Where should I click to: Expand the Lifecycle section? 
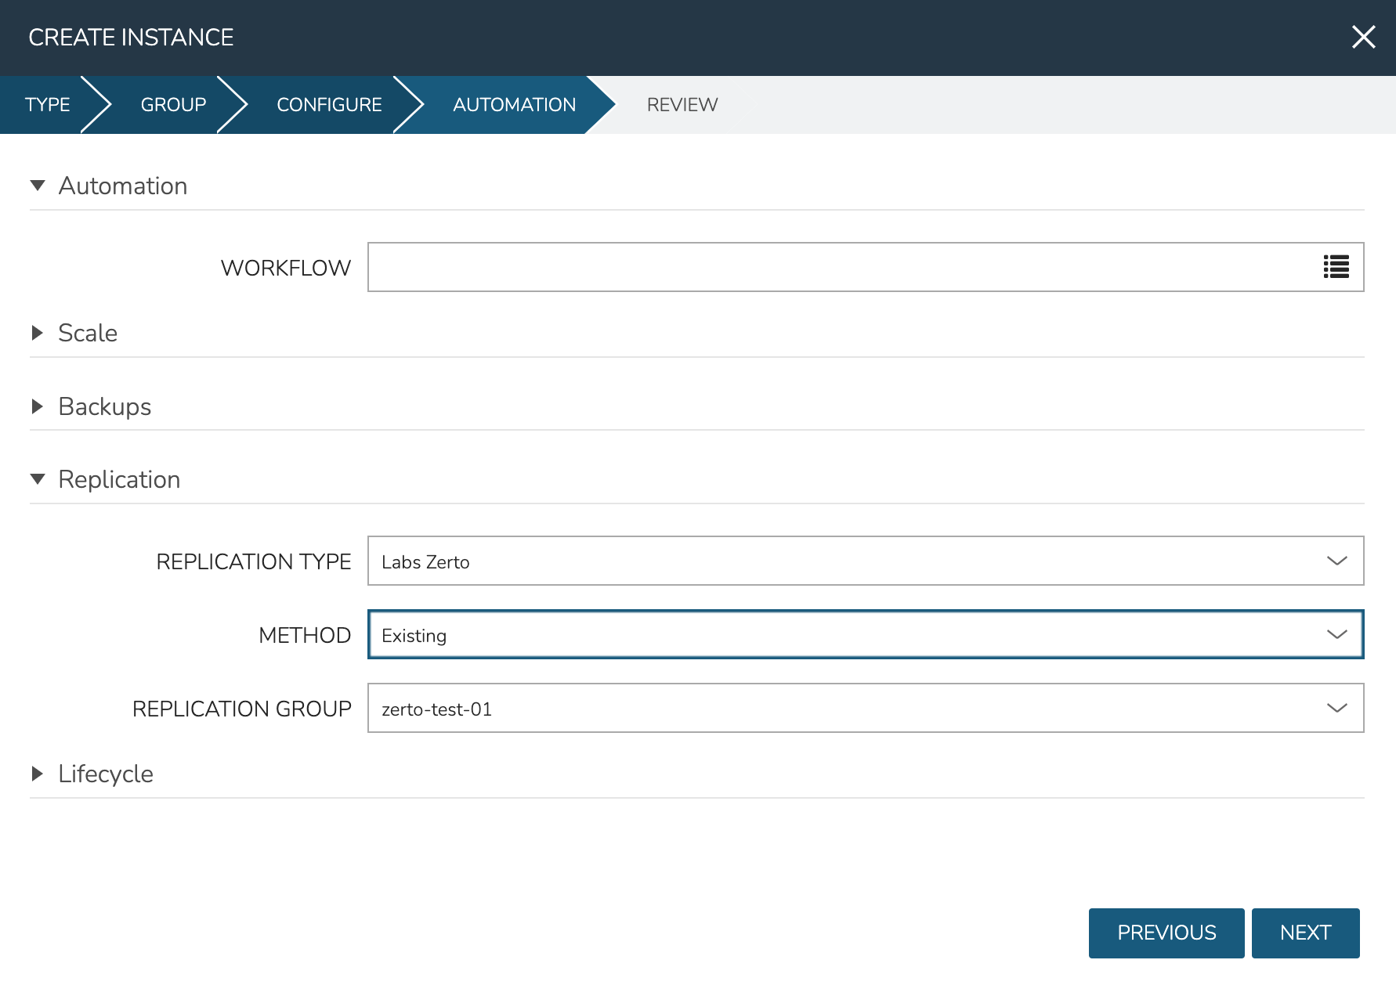38,774
